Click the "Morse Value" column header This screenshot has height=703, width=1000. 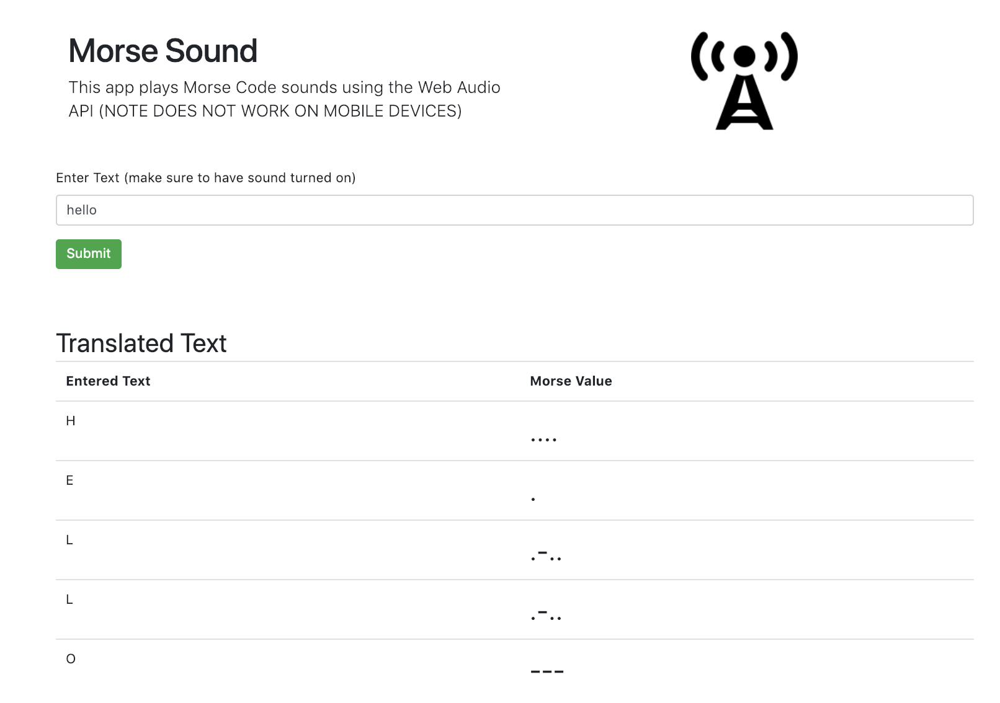571,381
